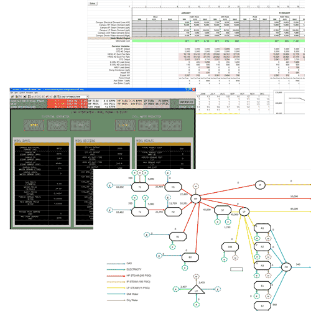Select third Chill Water Production mode button
This screenshot has width=311, height=311.
coord(172,125)
